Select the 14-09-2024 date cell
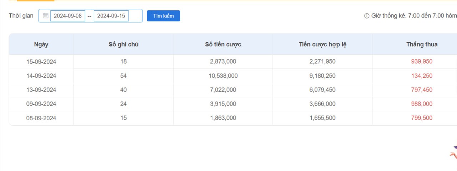This screenshot has height=171, width=457. click(x=41, y=76)
